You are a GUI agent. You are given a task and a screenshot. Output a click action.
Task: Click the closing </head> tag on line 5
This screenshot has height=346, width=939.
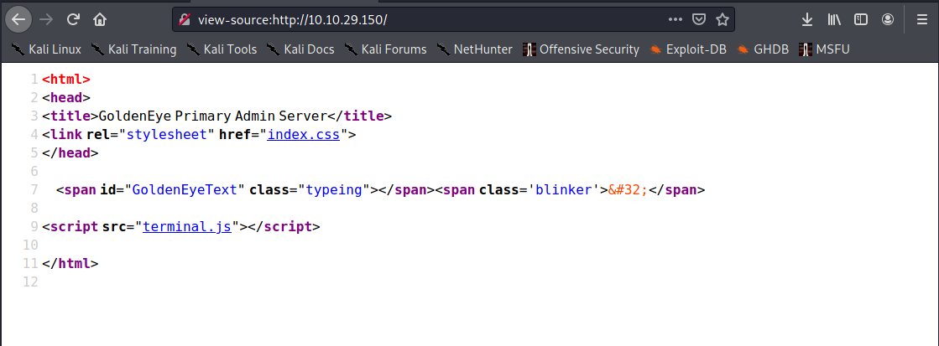point(70,153)
